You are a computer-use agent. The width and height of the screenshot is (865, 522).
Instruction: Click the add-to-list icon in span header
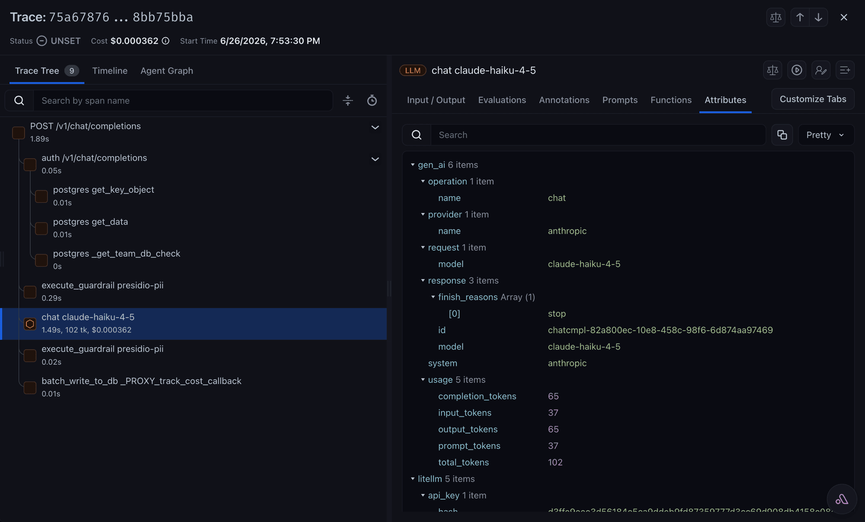coord(845,70)
